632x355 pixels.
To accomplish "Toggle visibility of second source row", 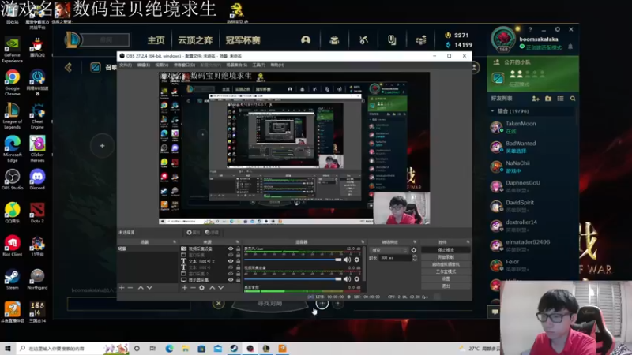I will [231, 255].
